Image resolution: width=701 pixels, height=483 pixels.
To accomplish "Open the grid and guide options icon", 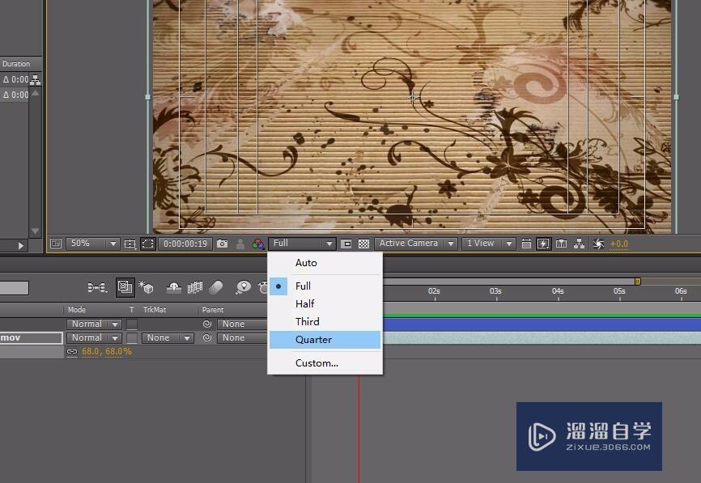I will pos(130,244).
